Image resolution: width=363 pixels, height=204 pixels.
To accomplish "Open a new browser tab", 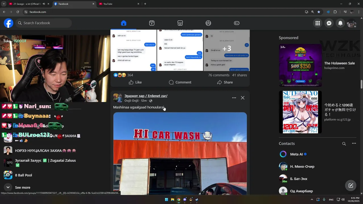I will [x=145, y=4].
